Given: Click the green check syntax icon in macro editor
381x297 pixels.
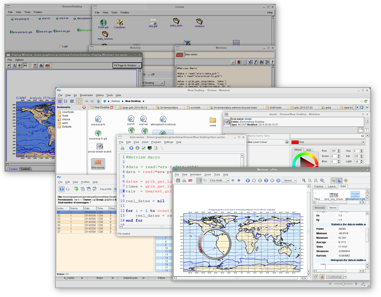Looking at the screenshot, I should (x=143, y=148).
